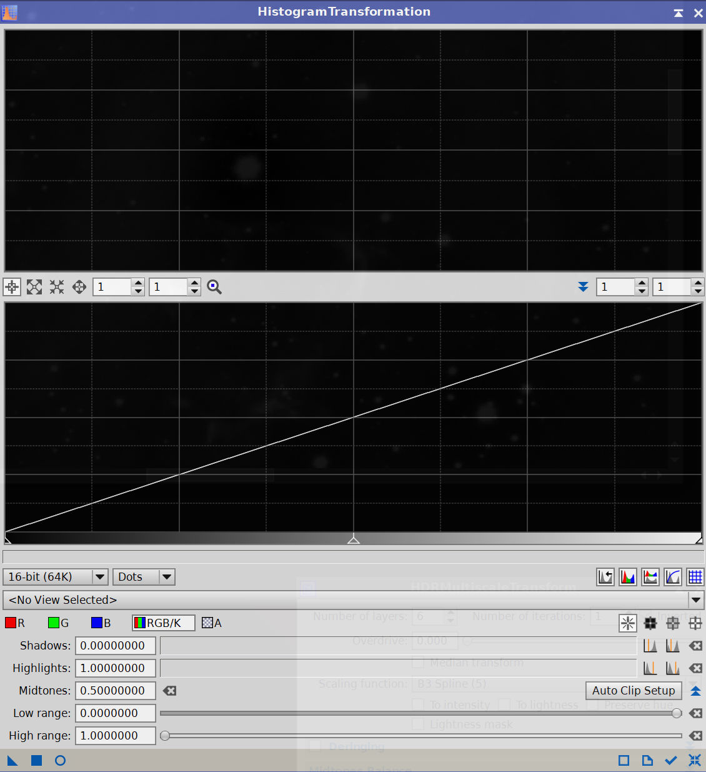The height and width of the screenshot is (772, 706).
Task: Toggle the raw RGB histograms display icon
Action: point(628,577)
